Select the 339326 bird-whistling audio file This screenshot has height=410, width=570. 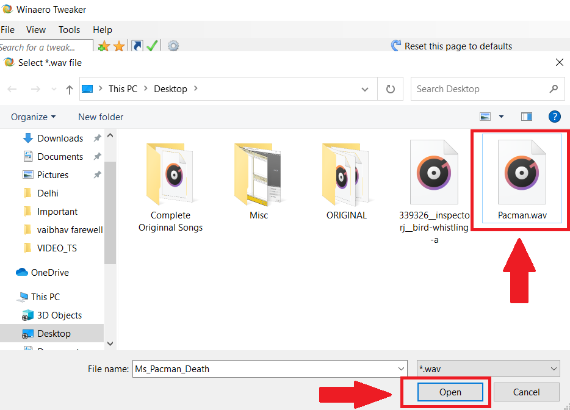(x=434, y=192)
